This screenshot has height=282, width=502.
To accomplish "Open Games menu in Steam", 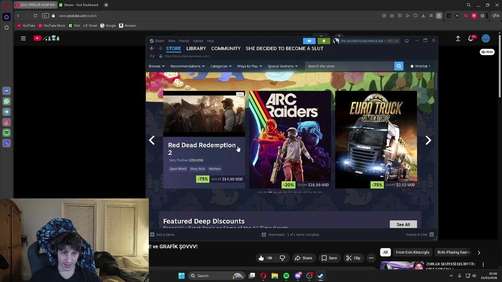I will click(x=198, y=41).
